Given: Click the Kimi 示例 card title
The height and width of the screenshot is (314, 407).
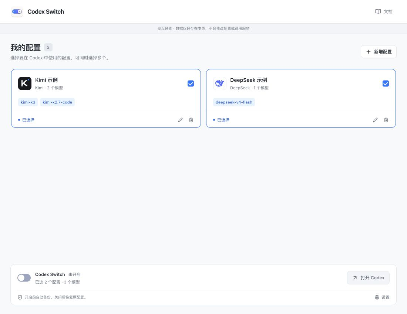Looking at the screenshot, I should tap(47, 80).
